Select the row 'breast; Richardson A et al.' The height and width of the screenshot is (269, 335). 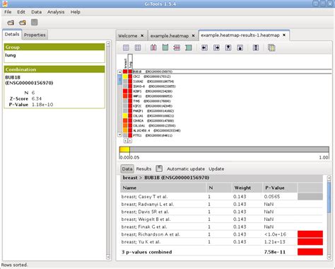click(221, 234)
